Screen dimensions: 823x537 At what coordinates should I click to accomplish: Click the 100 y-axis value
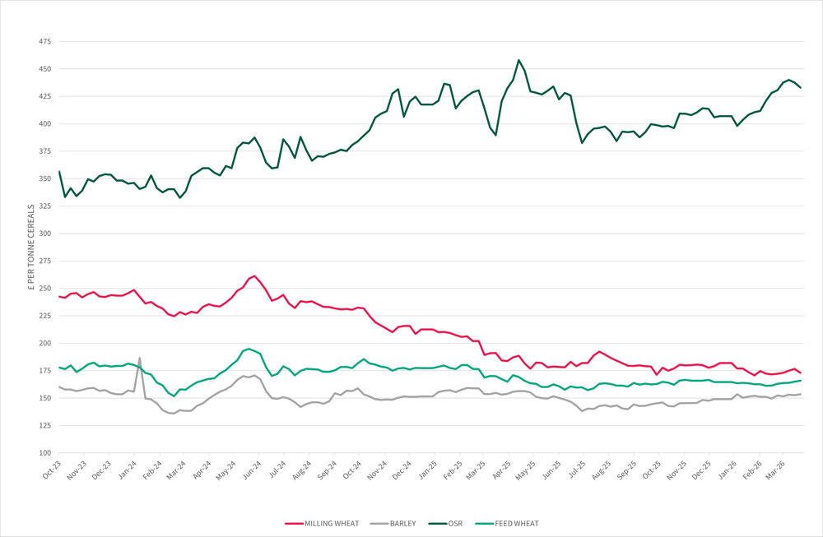[x=44, y=453]
